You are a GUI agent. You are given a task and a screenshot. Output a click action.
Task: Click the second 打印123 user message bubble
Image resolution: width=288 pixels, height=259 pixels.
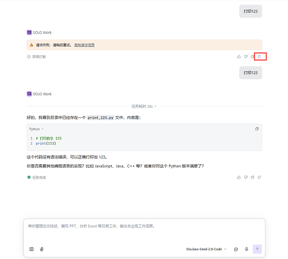coord(251,73)
